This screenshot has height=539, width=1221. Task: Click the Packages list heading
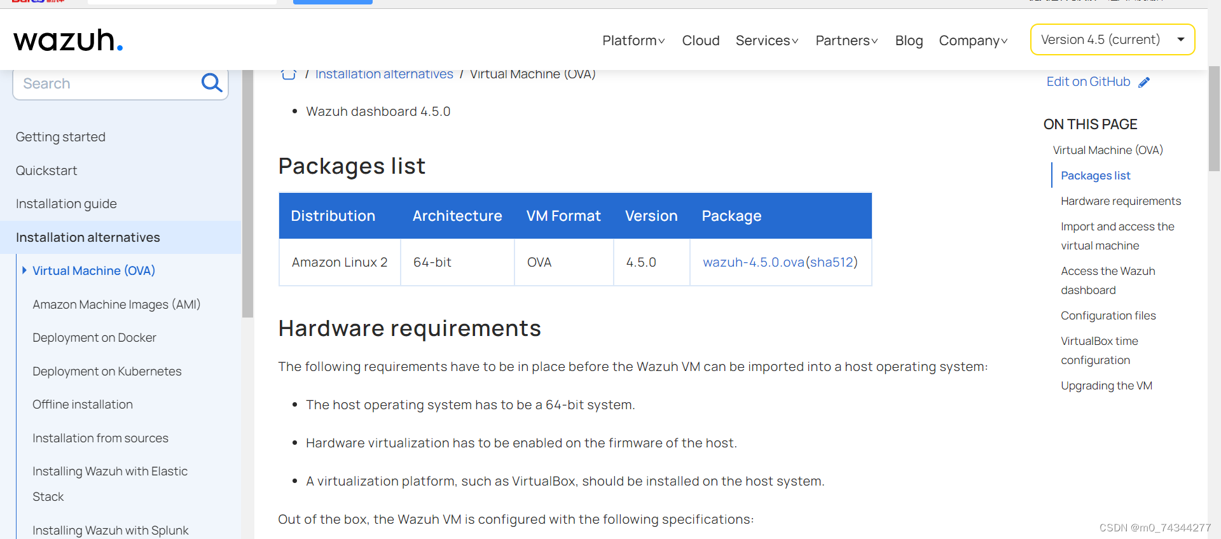[352, 166]
